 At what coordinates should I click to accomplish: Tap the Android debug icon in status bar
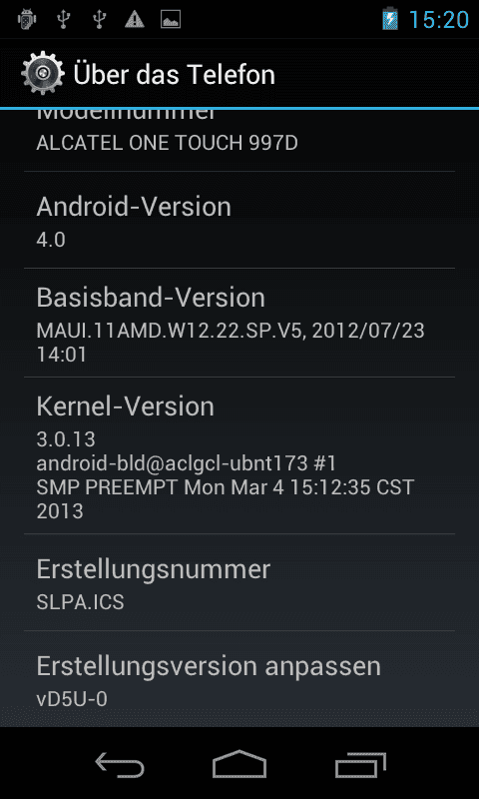point(26,20)
